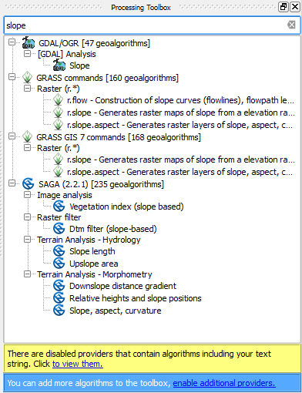Select 'Vegetation index (slope based)' text
This screenshot has width=302, height=393.
click(126, 207)
